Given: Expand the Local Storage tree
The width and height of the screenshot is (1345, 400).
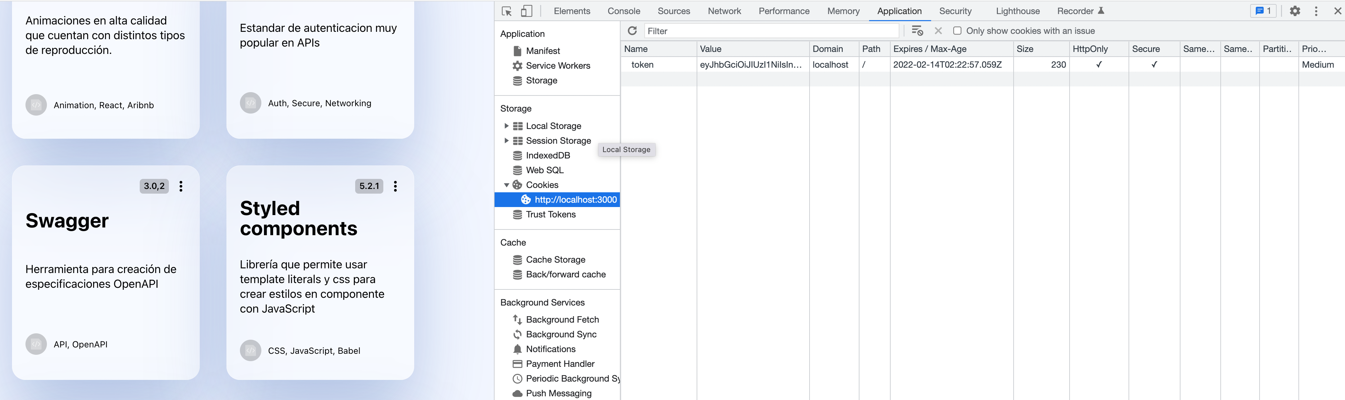Looking at the screenshot, I should pyautogui.click(x=506, y=126).
